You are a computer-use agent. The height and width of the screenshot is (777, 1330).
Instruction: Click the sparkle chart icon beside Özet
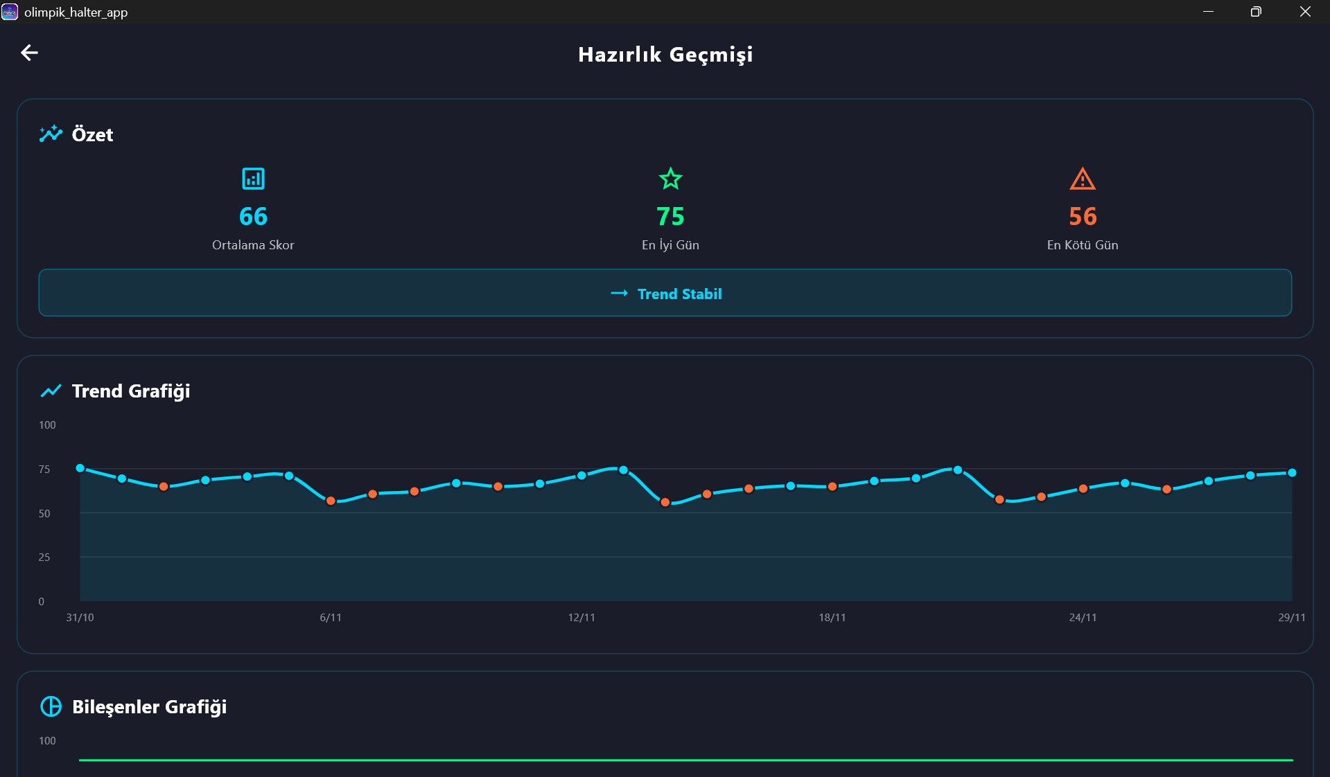click(x=51, y=134)
